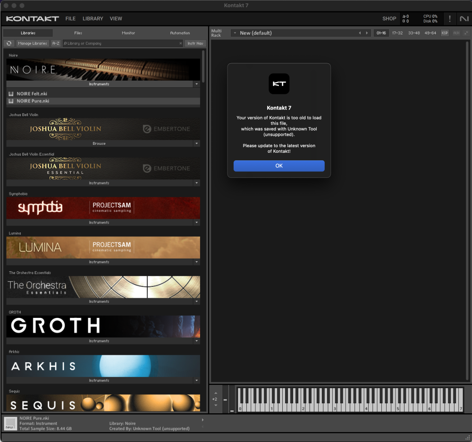
Task: Click the library list vertical scrollbar
Action: point(203,66)
